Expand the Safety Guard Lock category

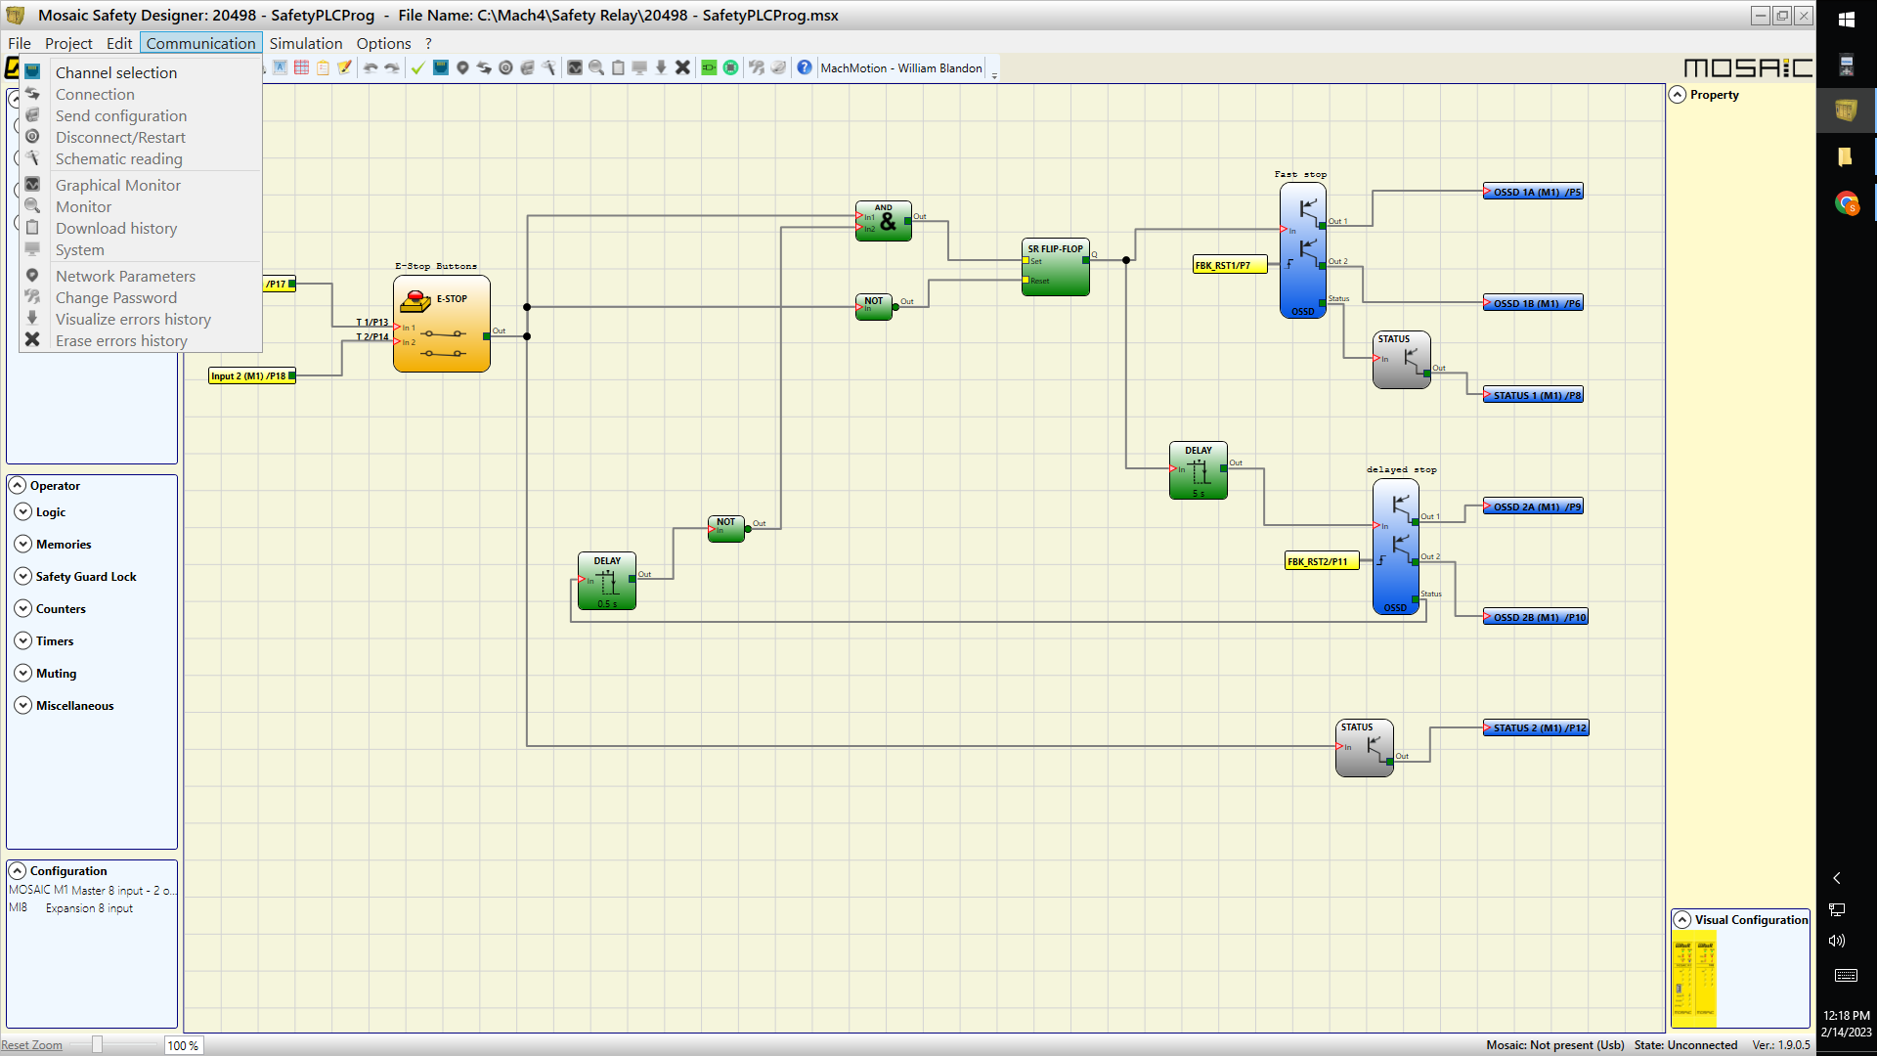pyautogui.click(x=23, y=576)
